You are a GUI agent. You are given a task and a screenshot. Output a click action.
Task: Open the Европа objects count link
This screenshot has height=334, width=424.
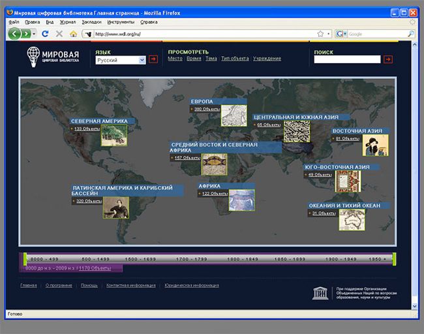pyautogui.click(x=207, y=109)
